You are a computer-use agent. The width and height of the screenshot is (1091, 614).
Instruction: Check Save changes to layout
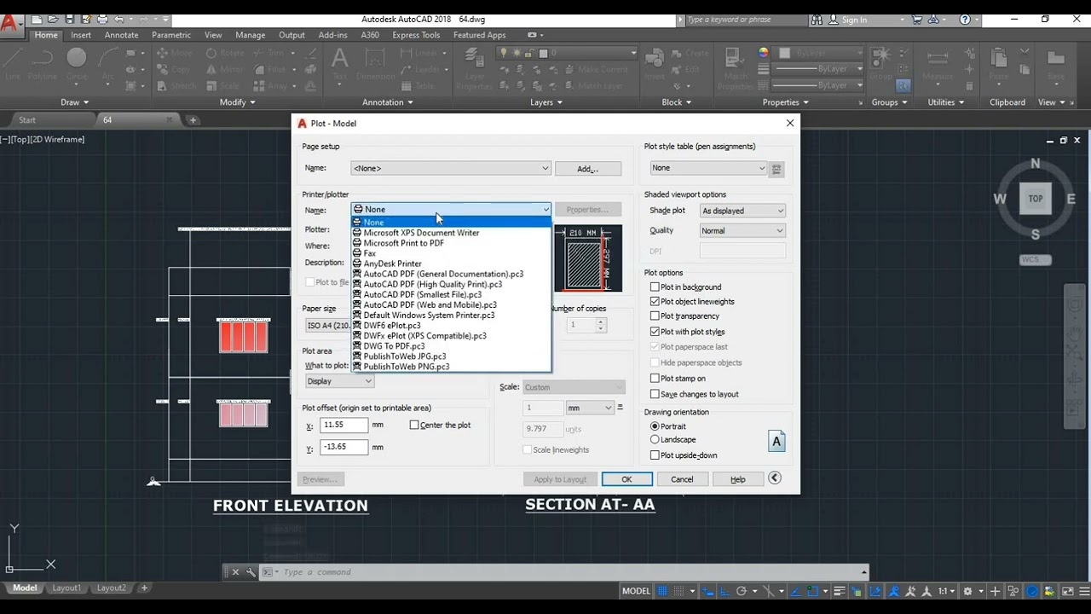pos(655,394)
